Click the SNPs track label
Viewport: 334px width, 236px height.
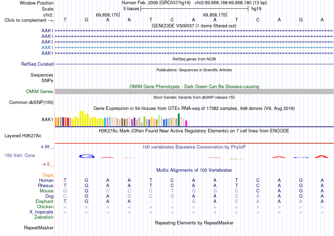(x=47, y=80)
